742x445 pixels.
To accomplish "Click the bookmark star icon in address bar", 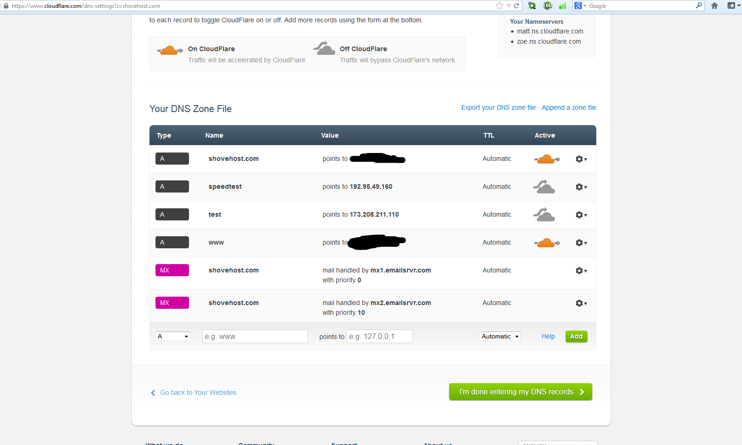I will click(499, 6).
